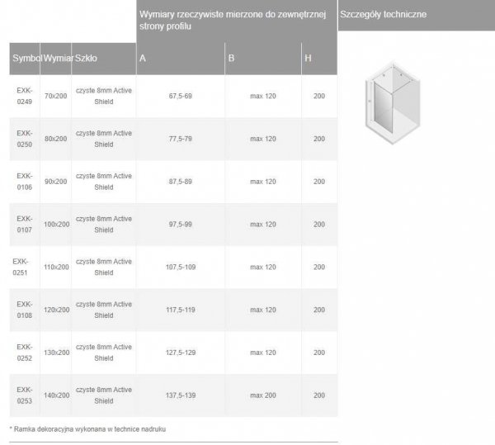
Task: Select the EXK-0251 symbol cell
Action: pyautogui.click(x=23, y=267)
